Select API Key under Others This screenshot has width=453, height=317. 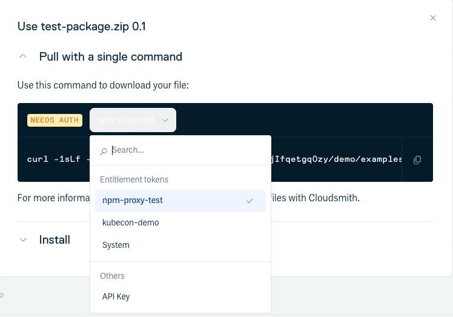116,296
